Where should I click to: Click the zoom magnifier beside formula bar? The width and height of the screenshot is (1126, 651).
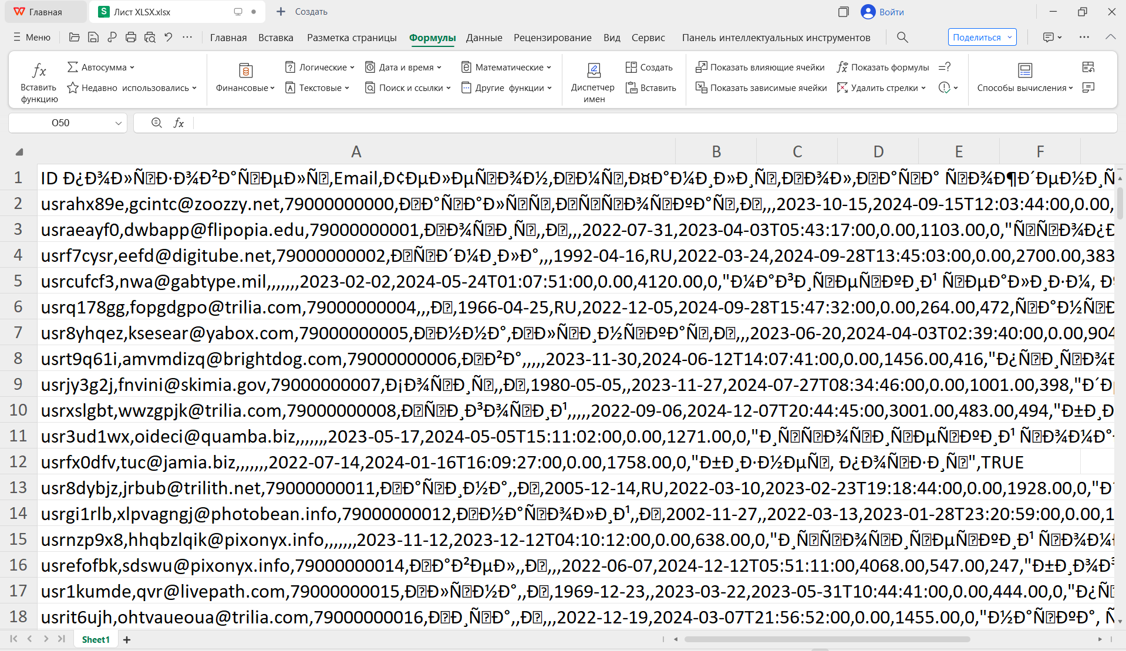157,123
